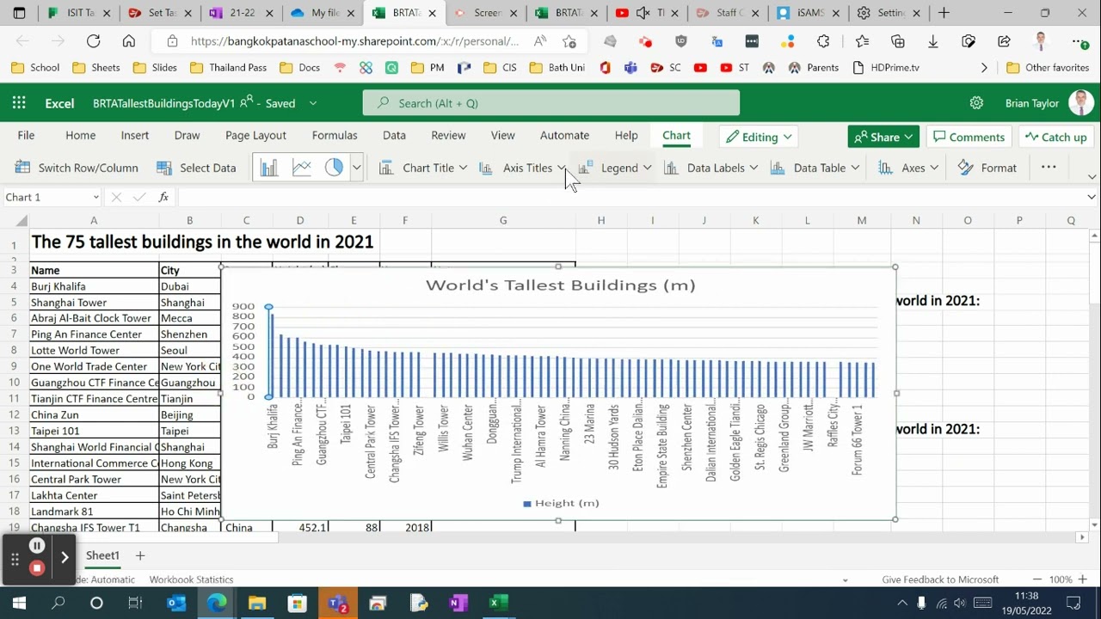Screen dimensions: 1101x619
Task: Open the File menu
Action: 26,135
